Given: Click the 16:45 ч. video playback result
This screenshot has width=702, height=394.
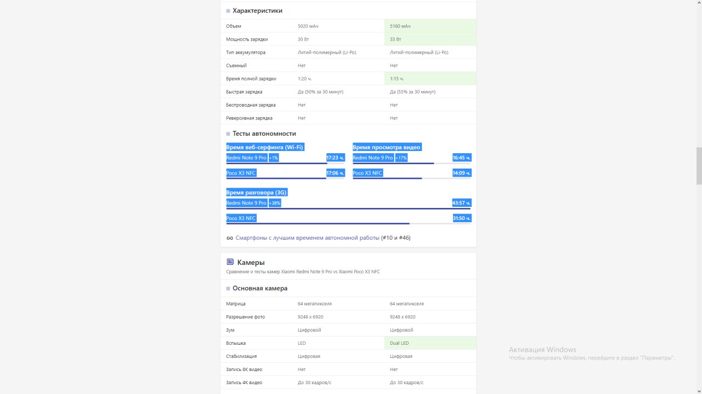Looking at the screenshot, I should [x=462, y=158].
